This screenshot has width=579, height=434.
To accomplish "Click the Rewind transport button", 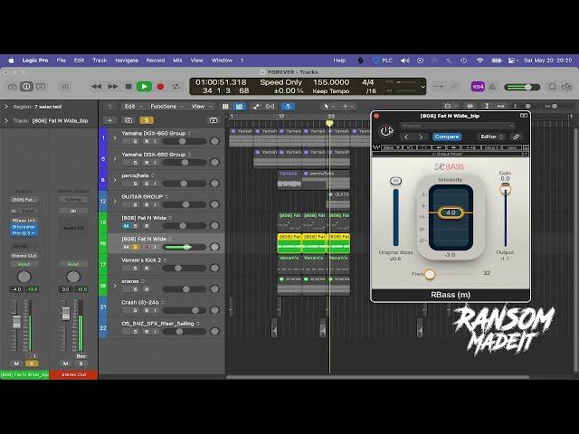I will click(x=97, y=87).
